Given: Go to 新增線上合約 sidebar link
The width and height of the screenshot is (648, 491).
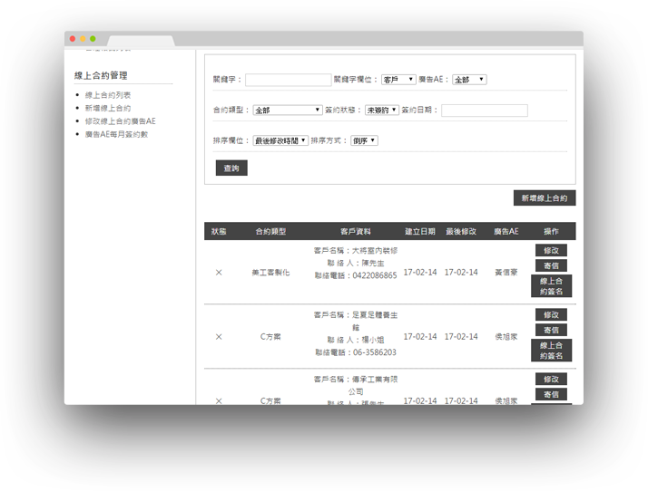Looking at the screenshot, I should [x=108, y=108].
